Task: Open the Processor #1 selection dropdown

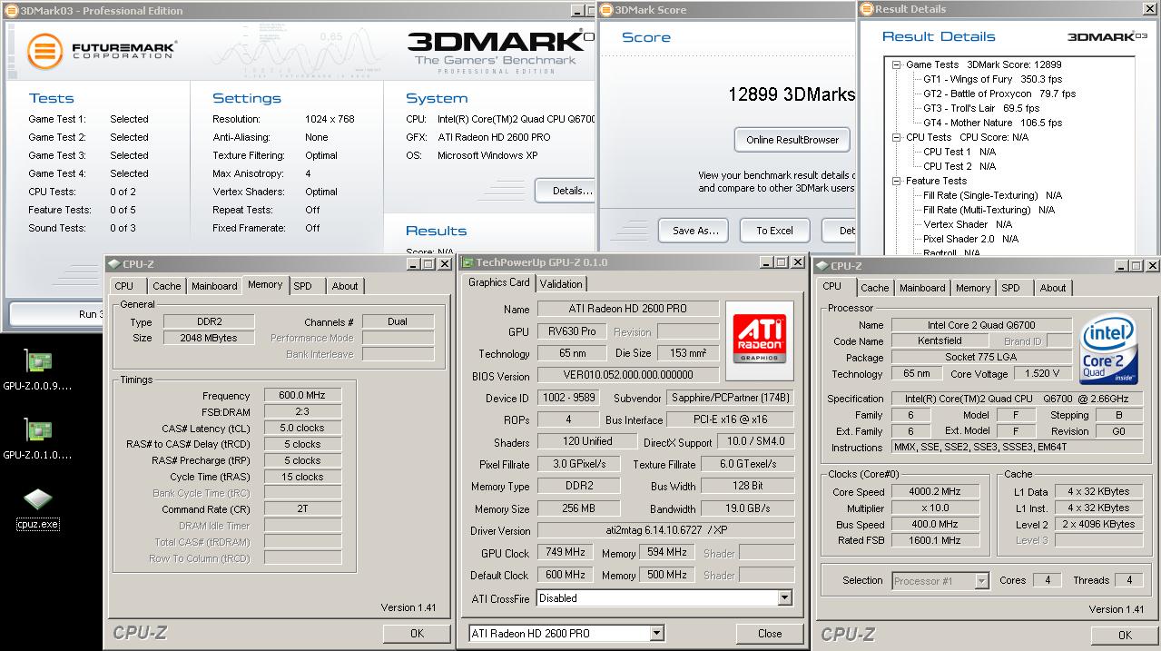Action: coord(981,581)
